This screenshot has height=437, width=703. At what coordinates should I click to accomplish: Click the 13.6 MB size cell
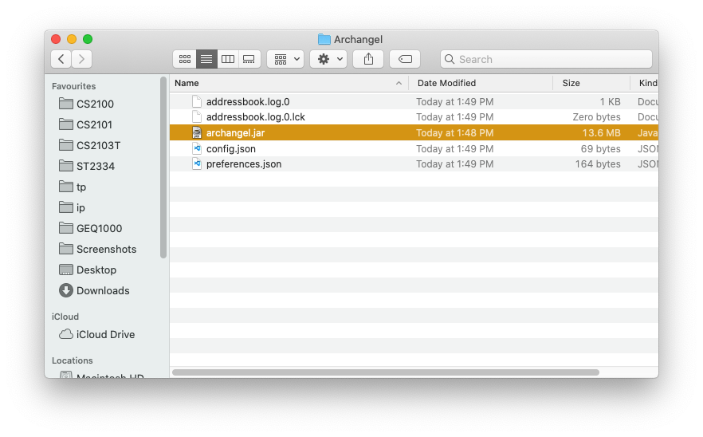pyautogui.click(x=601, y=133)
